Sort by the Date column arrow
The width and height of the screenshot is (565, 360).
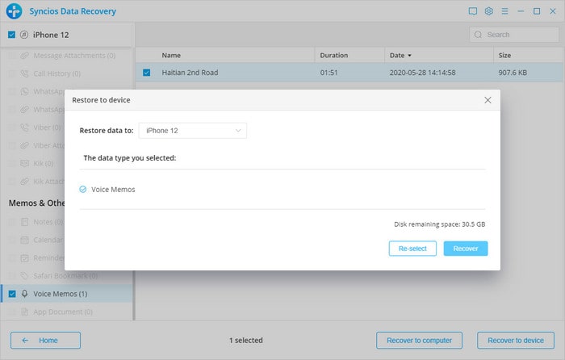(409, 56)
